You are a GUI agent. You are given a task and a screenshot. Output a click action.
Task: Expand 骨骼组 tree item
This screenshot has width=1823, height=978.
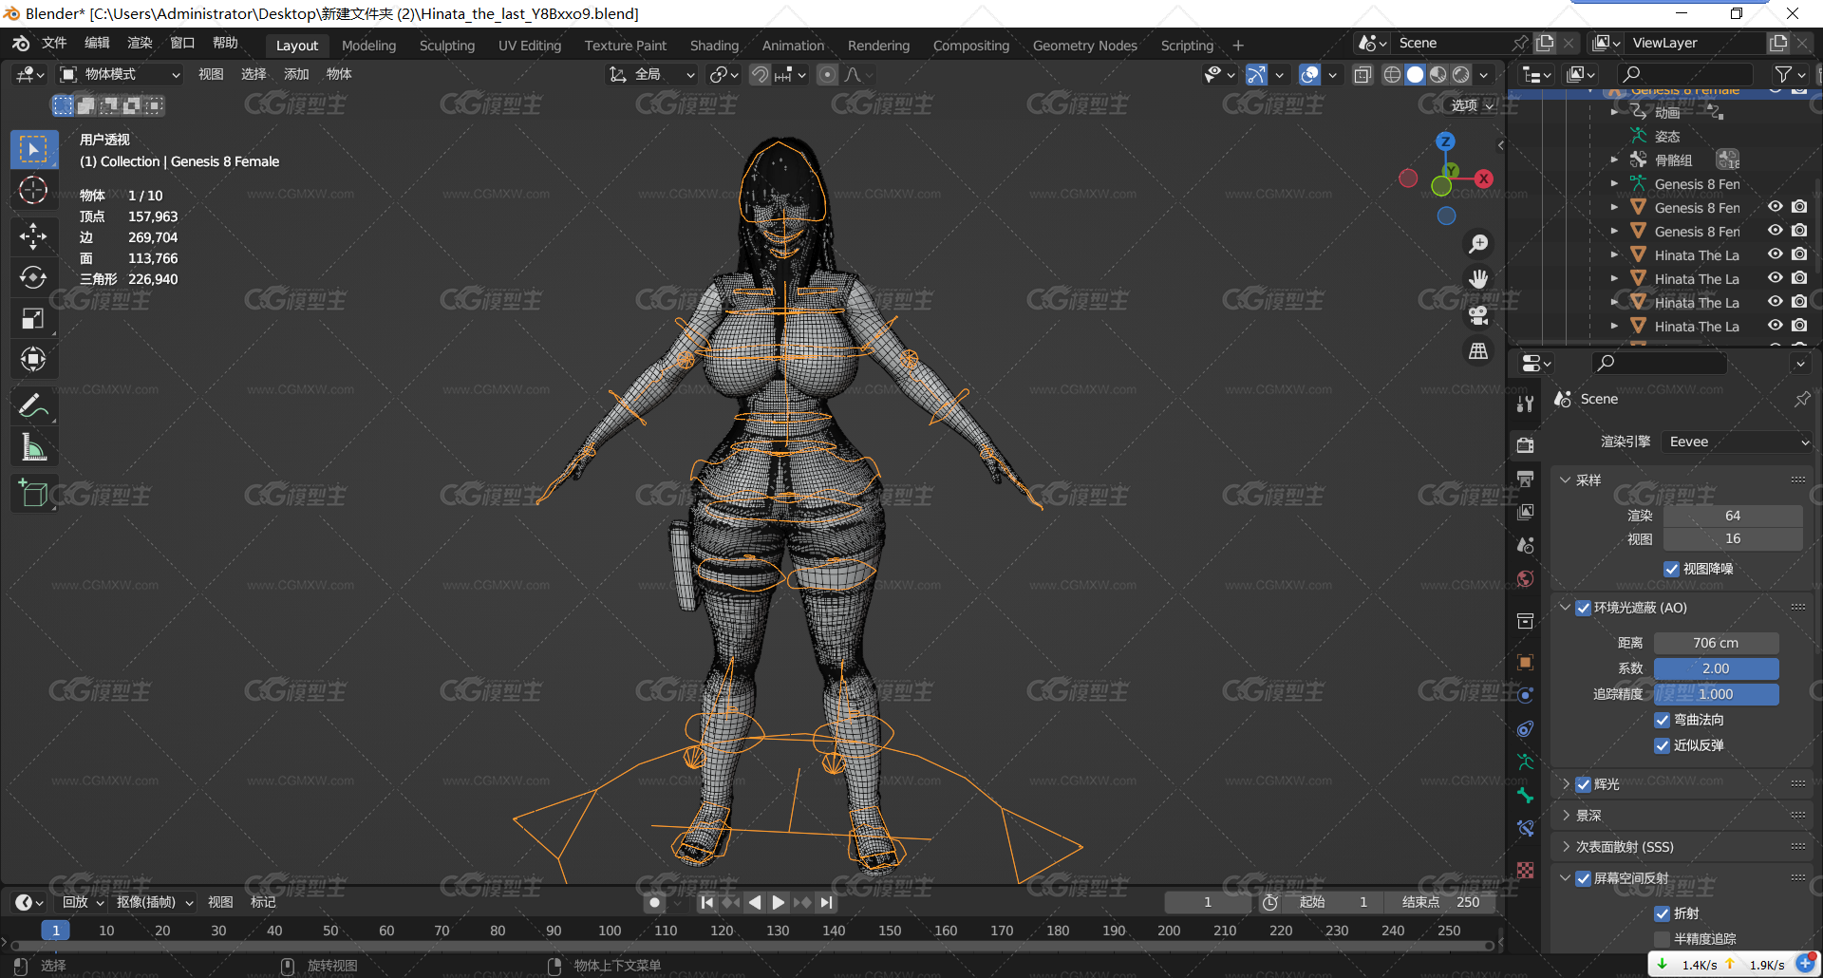click(x=1614, y=160)
